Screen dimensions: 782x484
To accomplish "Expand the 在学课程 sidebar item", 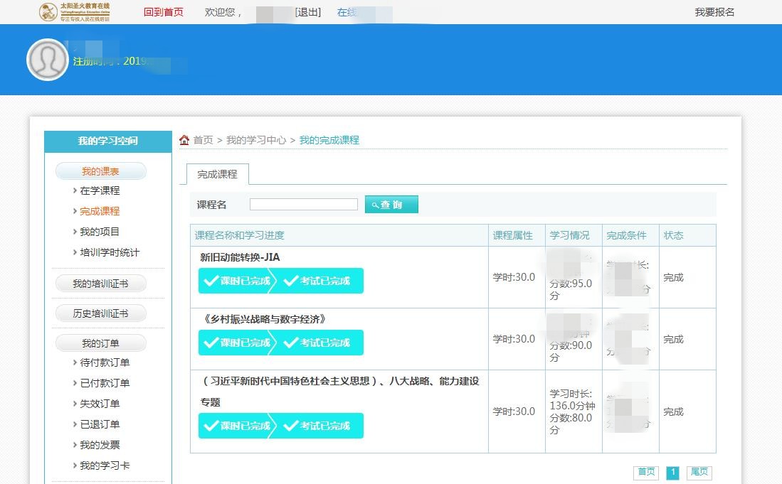I will (100, 190).
